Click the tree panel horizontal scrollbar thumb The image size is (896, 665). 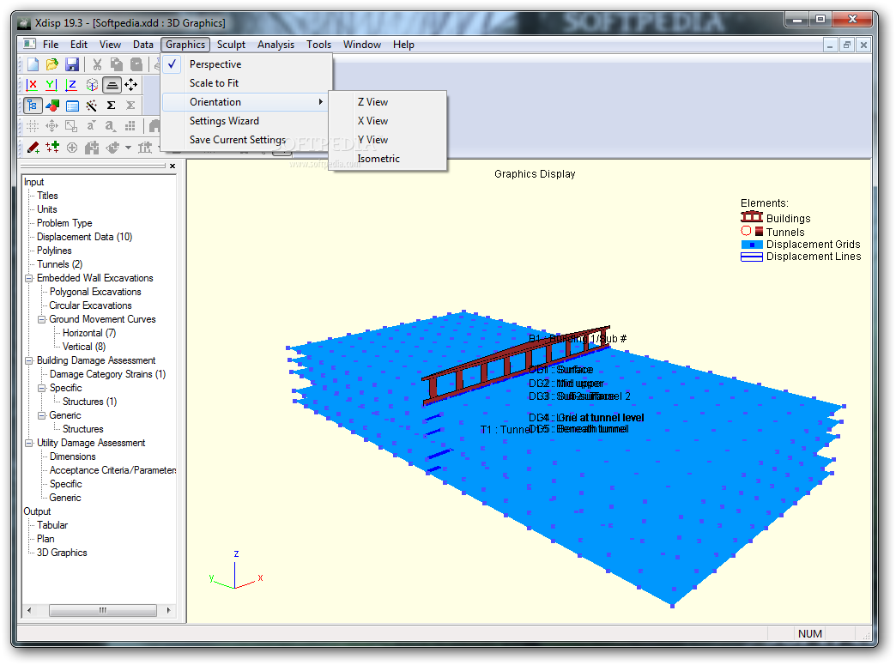pyautogui.click(x=103, y=610)
